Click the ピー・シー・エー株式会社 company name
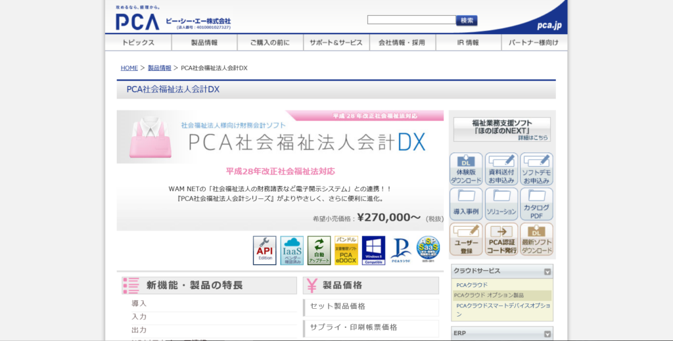 click(198, 21)
